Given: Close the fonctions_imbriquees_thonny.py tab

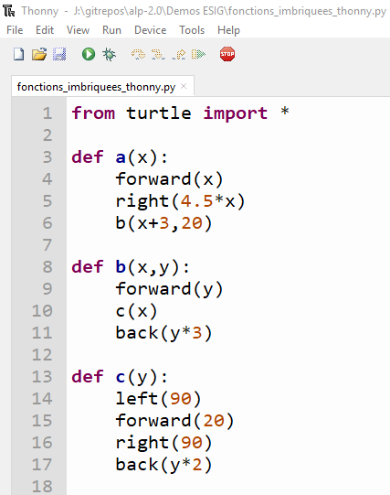Looking at the screenshot, I should point(184,86).
